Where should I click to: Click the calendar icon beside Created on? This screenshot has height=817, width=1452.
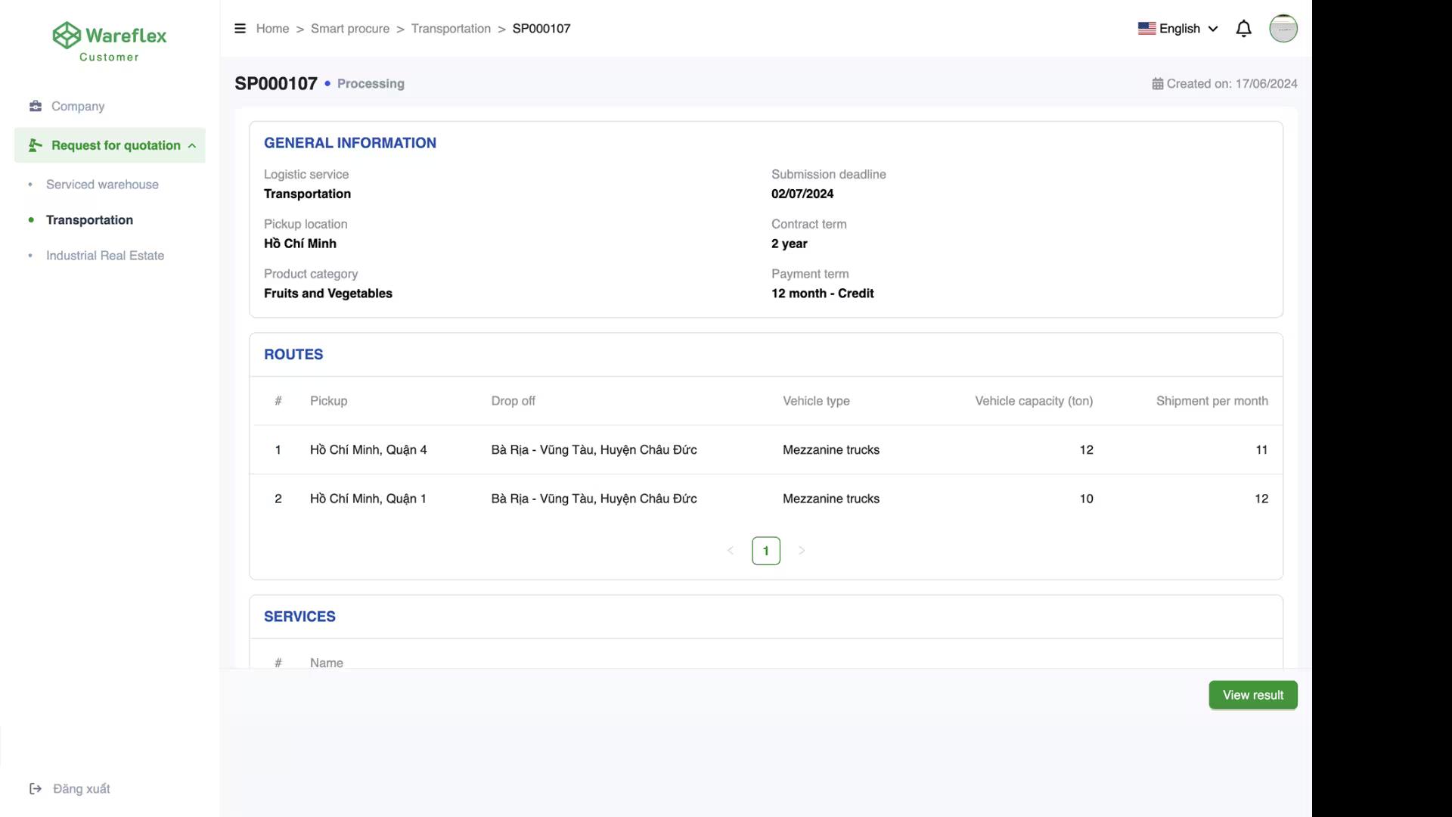tap(1157, 84)
